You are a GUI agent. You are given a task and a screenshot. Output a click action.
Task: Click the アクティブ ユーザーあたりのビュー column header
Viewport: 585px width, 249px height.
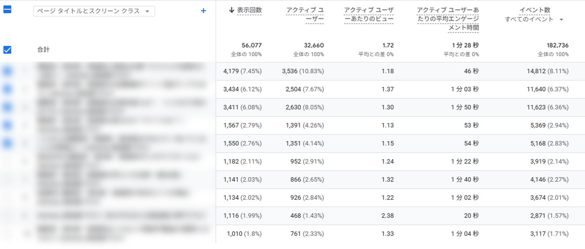coord(369,15)
